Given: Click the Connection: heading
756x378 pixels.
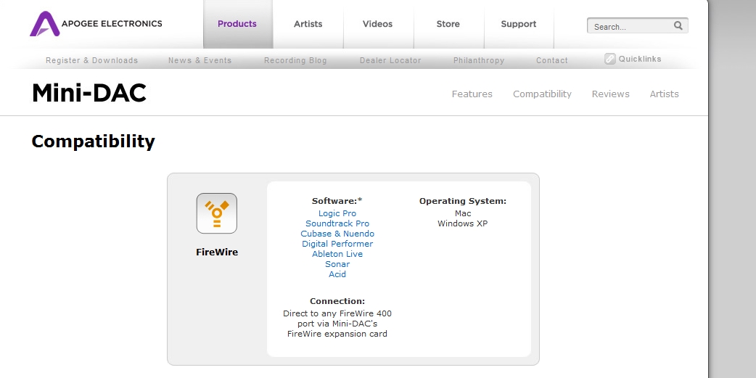Looking at the screenshot, I should tap(337, 301).
